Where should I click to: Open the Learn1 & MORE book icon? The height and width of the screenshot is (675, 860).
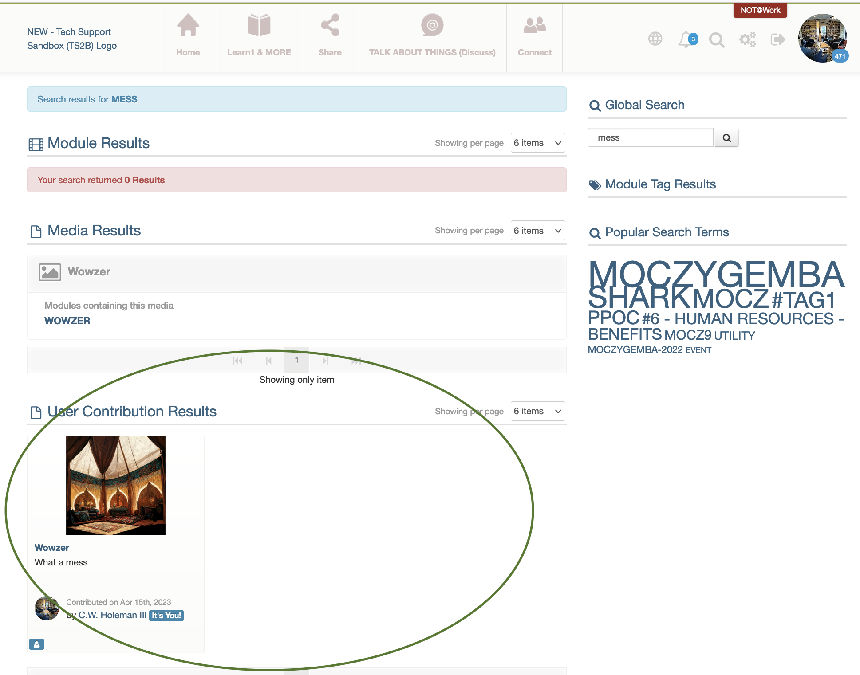pos(259,25)
